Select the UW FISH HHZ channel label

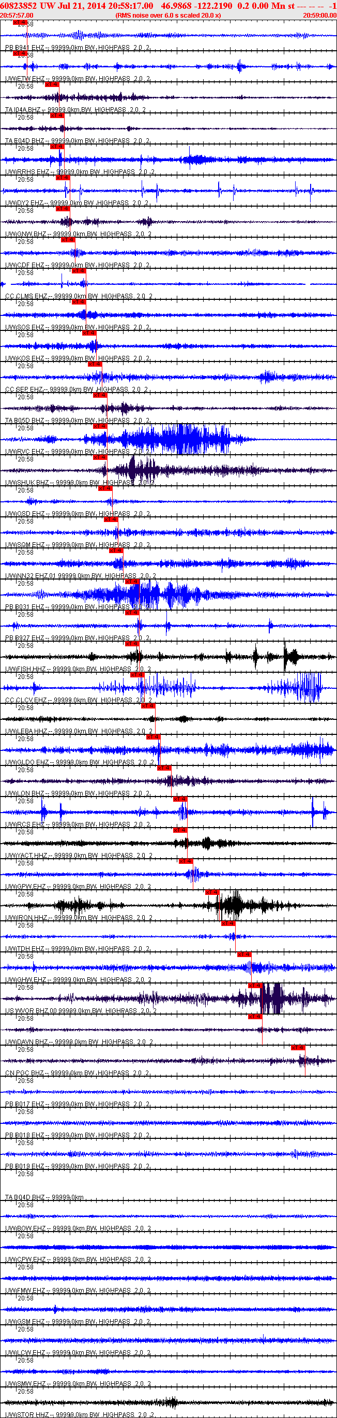click(26, 669)
